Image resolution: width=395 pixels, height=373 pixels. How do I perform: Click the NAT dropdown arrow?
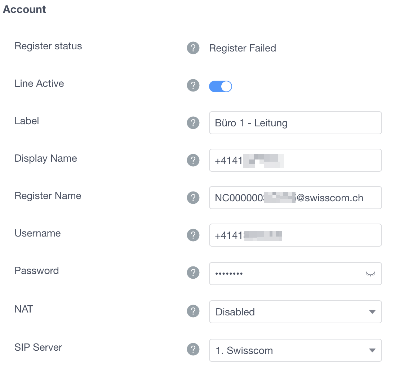click(x=372, y=312)
